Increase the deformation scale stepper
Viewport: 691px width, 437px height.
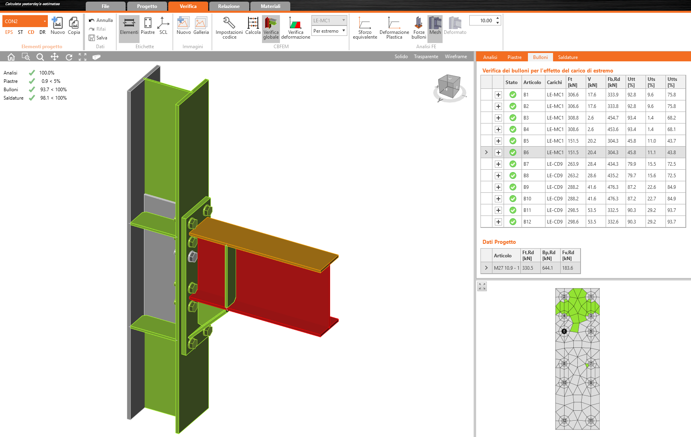tap(498, 18)
